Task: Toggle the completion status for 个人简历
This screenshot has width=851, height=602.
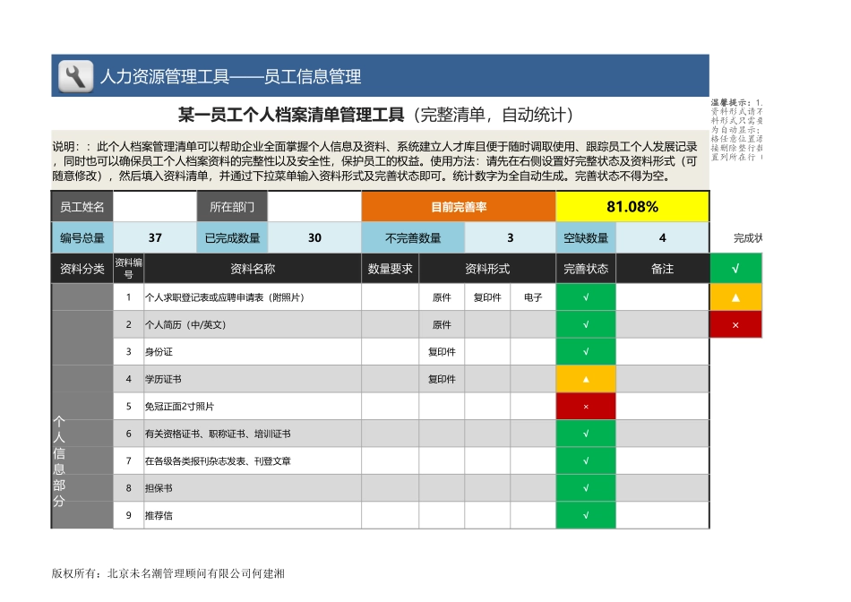Action: 585,323
